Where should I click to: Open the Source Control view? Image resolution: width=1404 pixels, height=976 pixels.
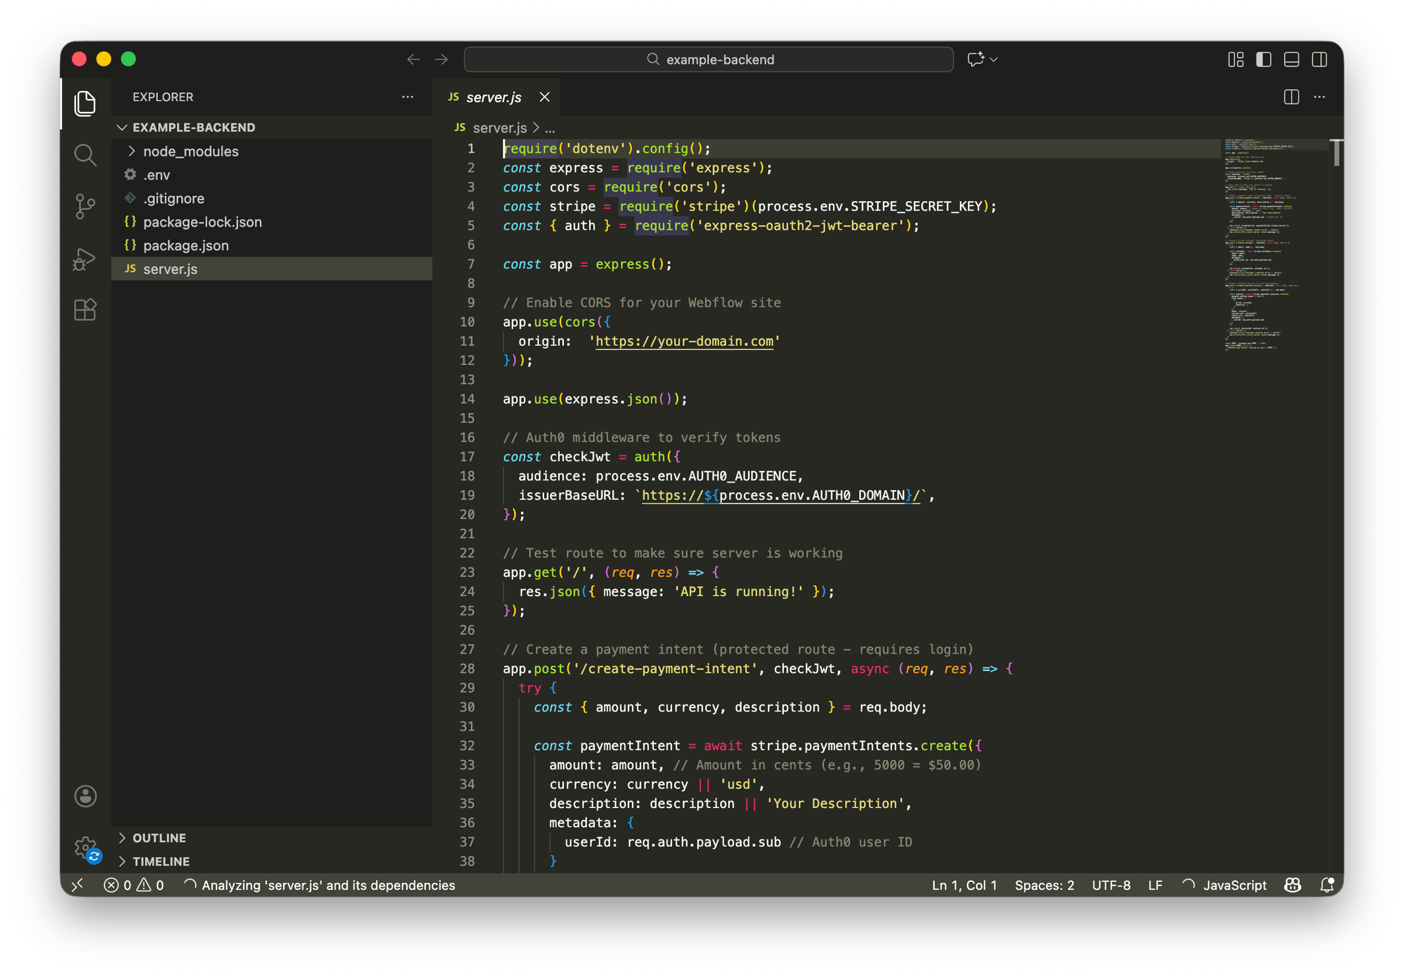pyautogui.click(x=85, y=206)
